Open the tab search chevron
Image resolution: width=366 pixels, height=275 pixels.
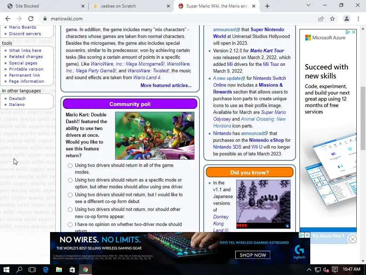[308, 5]
